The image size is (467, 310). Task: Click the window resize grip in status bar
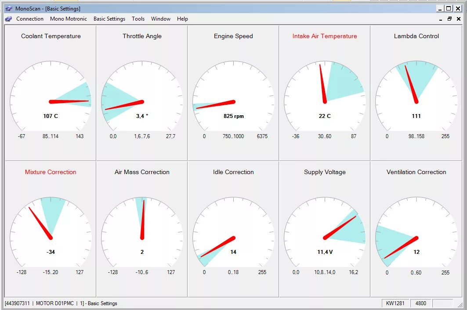click(460, 304)
